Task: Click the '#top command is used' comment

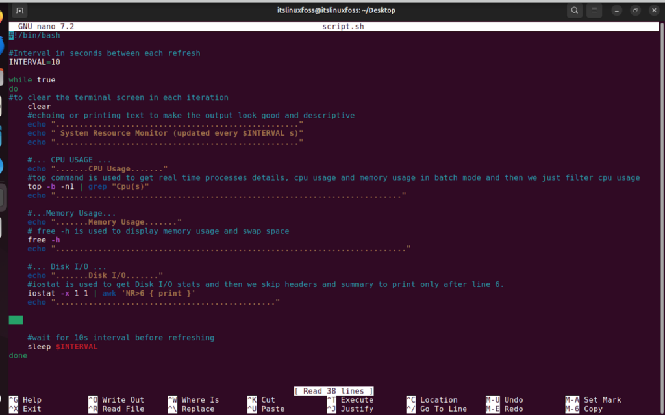Action: click(x=334, y=178)
